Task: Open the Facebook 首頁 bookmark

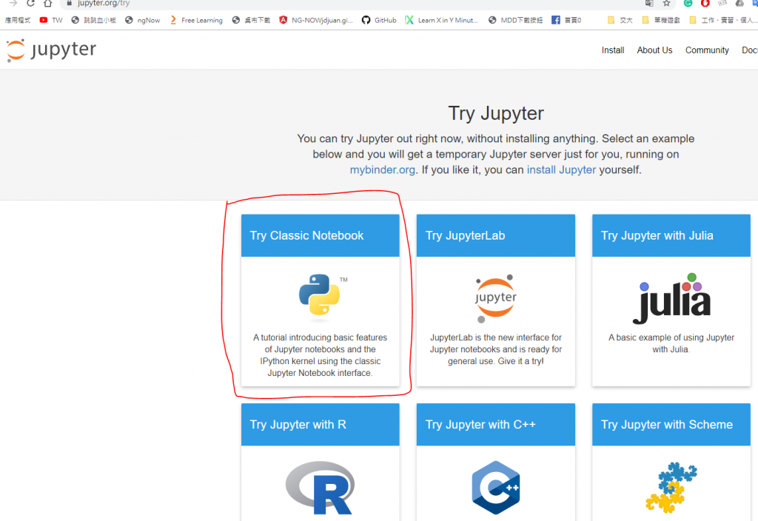Action: (x=566, y=20)
